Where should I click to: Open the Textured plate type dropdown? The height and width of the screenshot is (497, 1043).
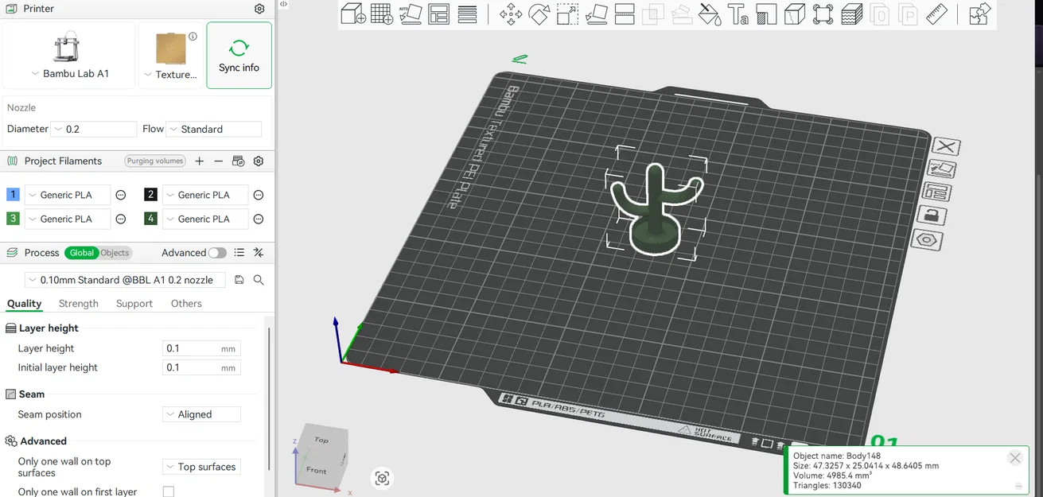(170, 74)
